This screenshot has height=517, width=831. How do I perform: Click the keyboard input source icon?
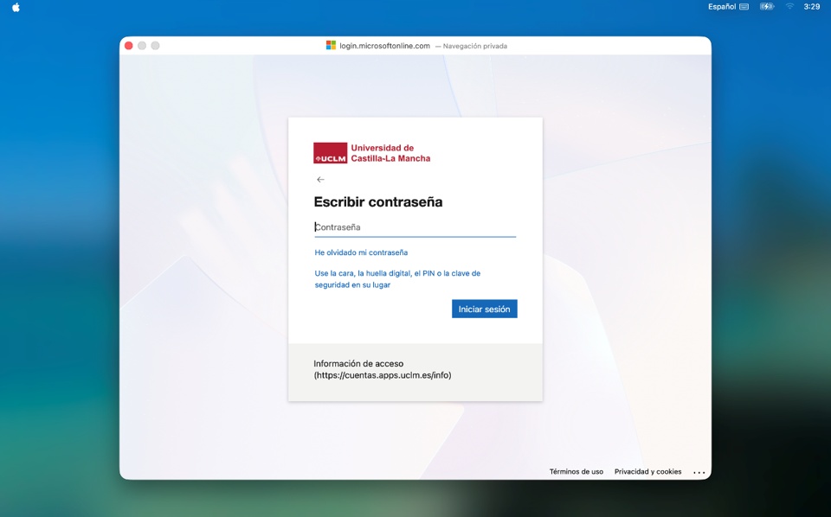coord(744,7)
